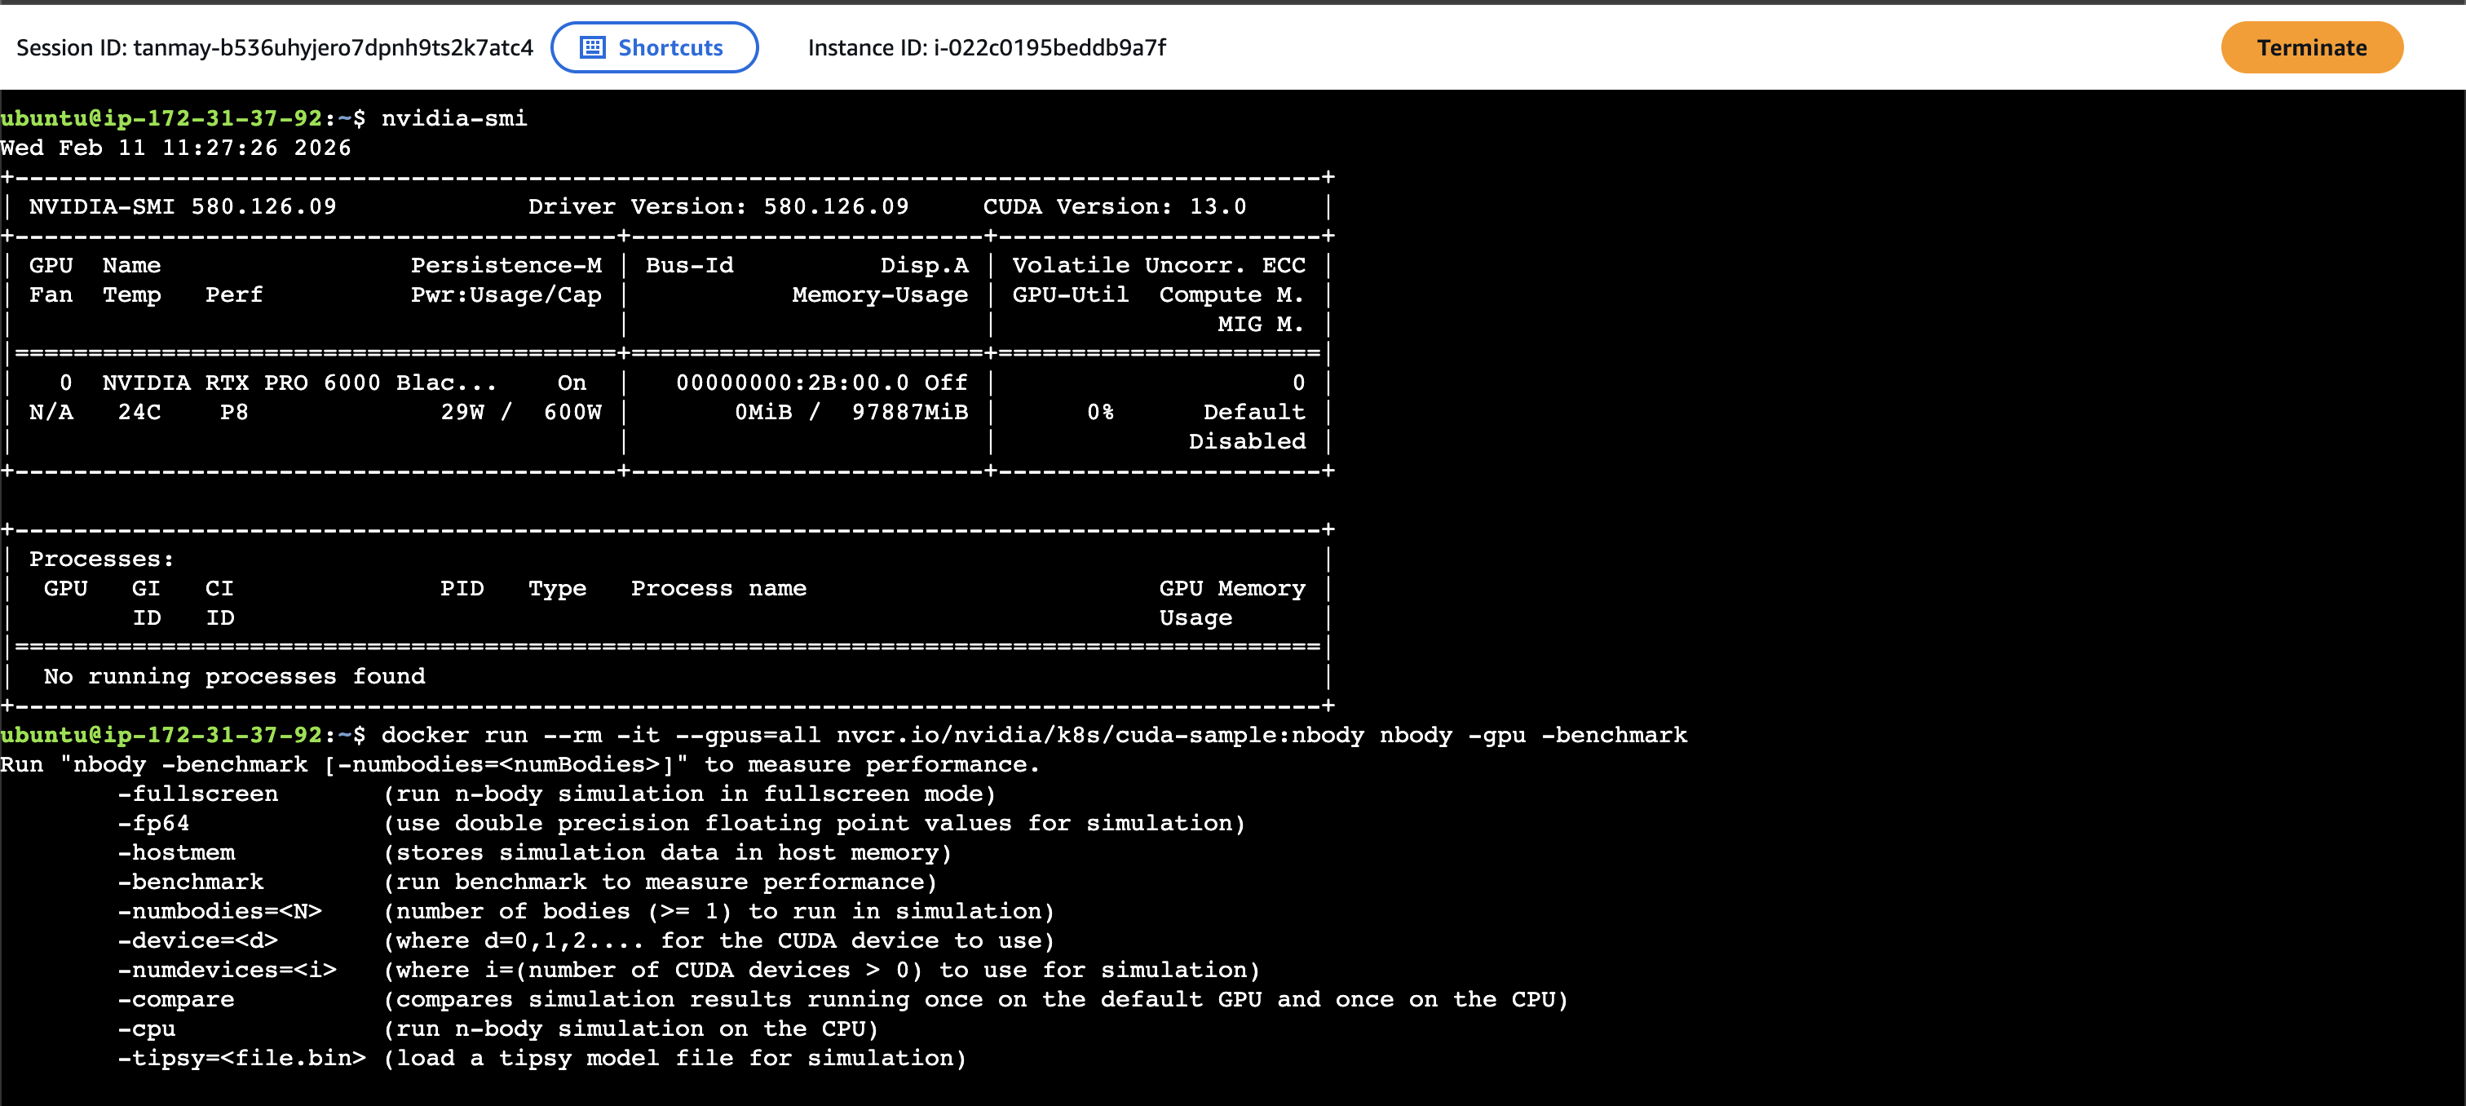
Task: Click the MIG mode 'Disabled' value
Action: point(1246,441)
